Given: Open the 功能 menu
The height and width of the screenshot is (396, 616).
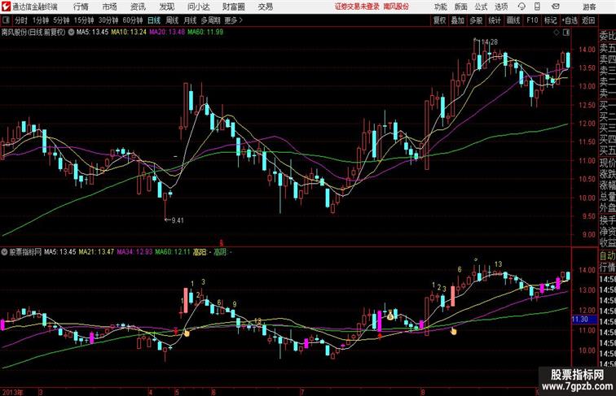Looking at the screenshot, I should click(440, 7).
